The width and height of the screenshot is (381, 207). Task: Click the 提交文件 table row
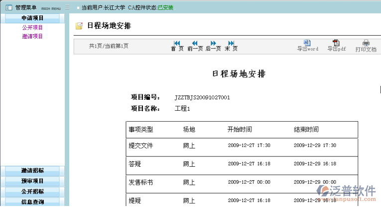pyautogui.click(x=242, y=146)
